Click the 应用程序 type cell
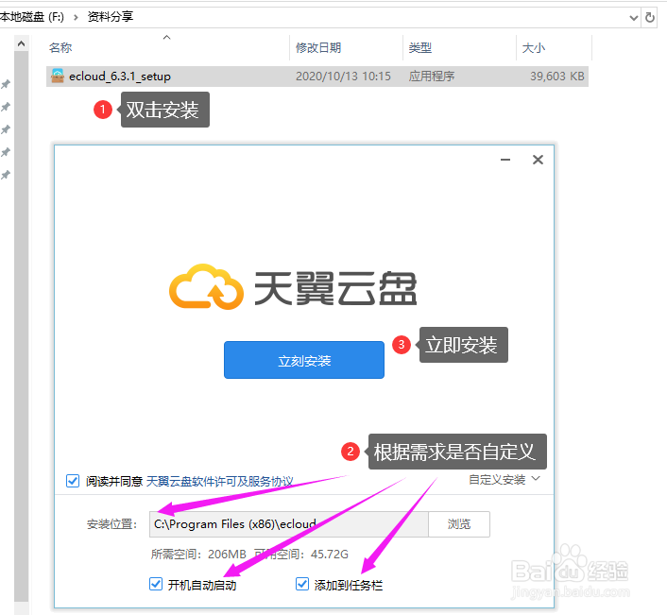Screen dimensions: 667x615 tap(432, 77)
